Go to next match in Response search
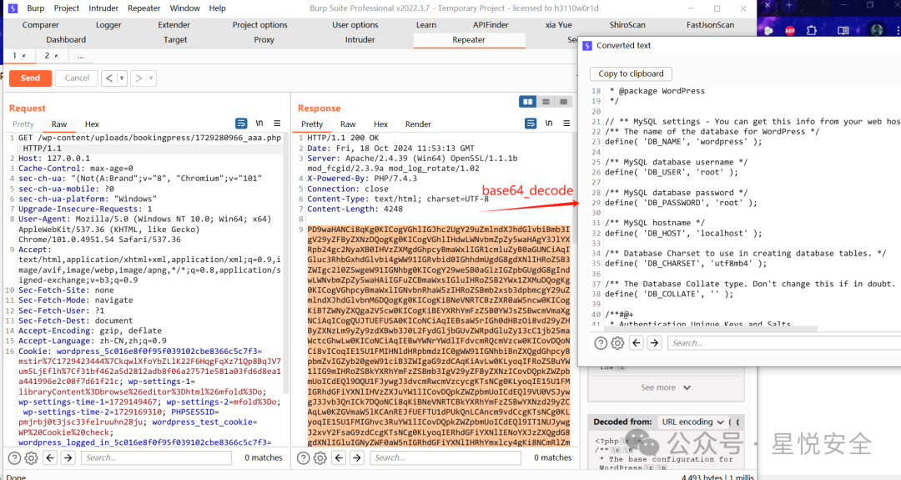901x480 pixels. coord(357,457)
